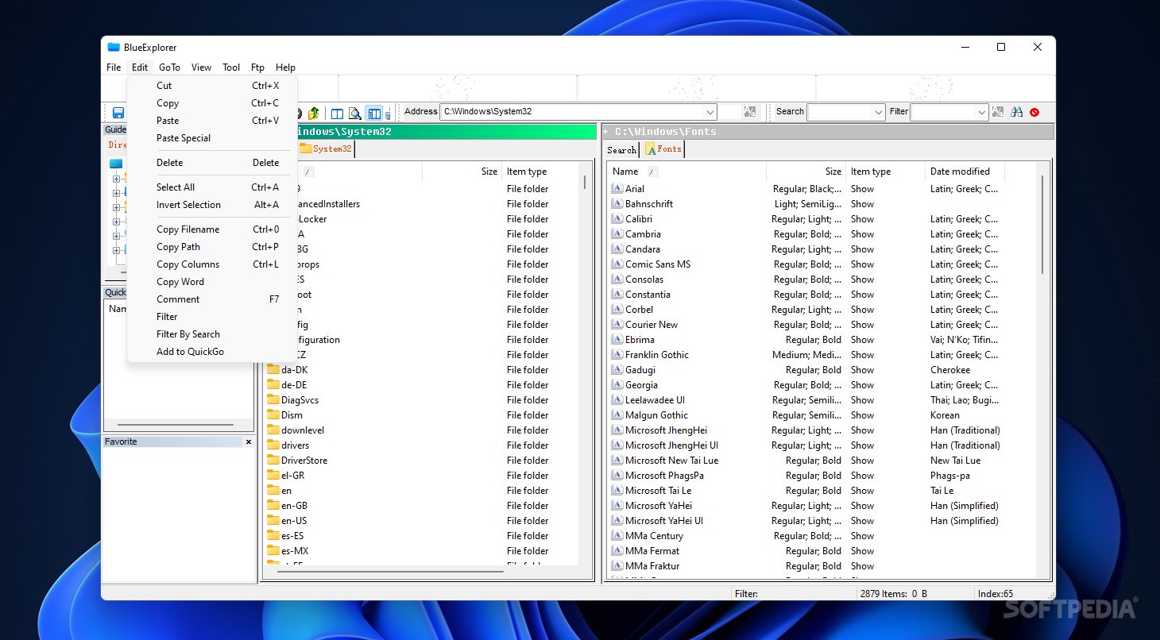Click the BlueExplorer title bar app icon
The height and width of the screenshot is (640, 1160).
(x=114, y=47)
